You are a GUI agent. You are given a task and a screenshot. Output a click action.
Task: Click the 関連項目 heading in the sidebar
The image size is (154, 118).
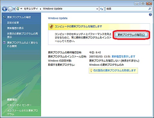coord(12,100)
